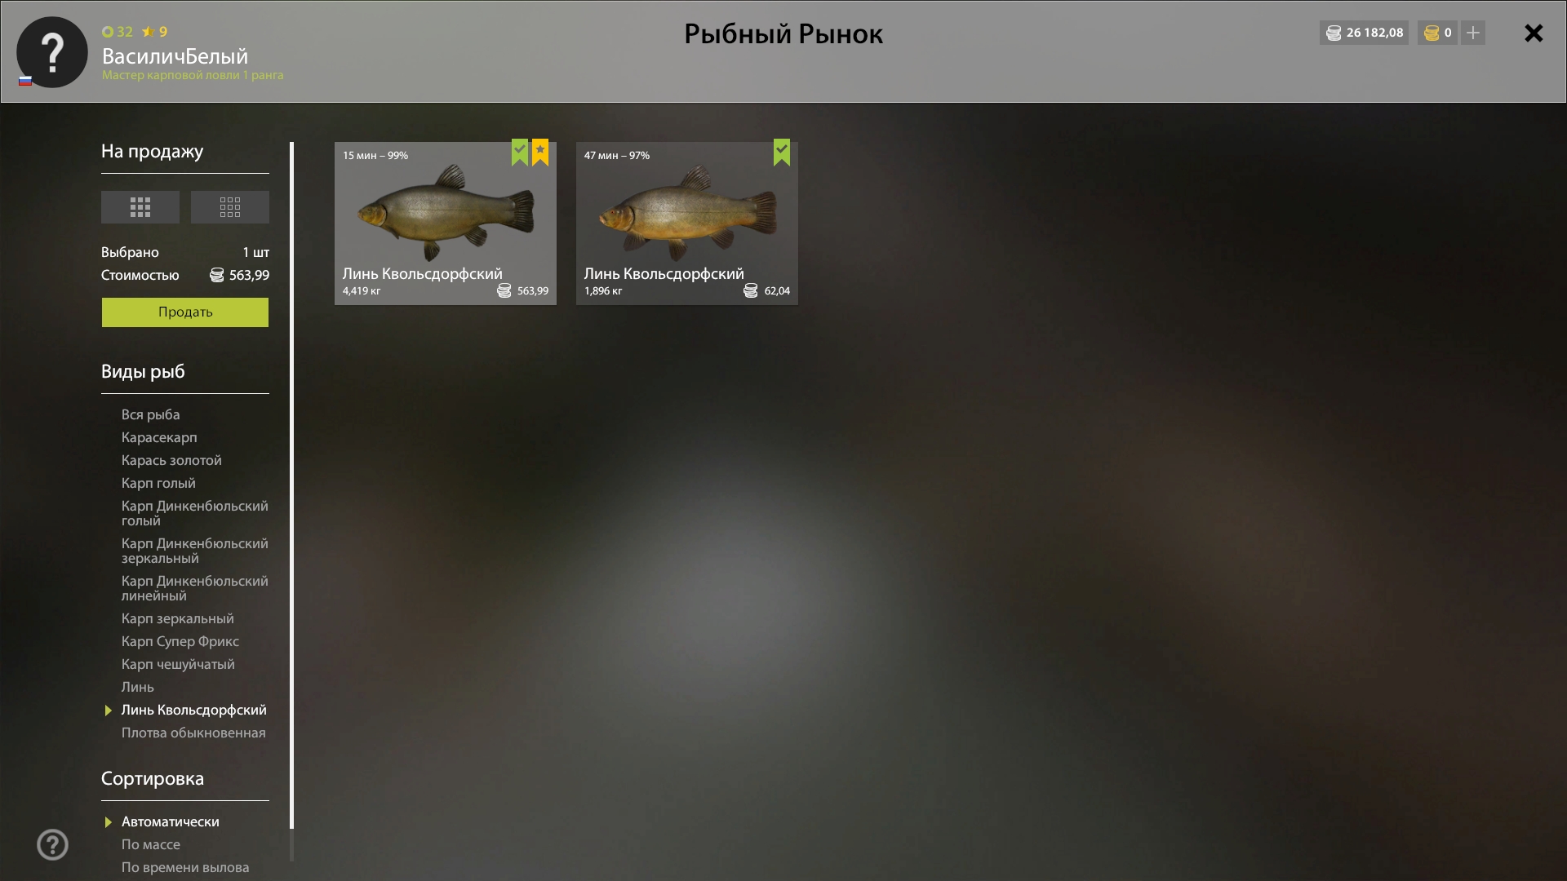Click the silver coins balance 26 182,08
Image resolution: width=1567 pixels, height=881 pixels.
point(1365,33)
